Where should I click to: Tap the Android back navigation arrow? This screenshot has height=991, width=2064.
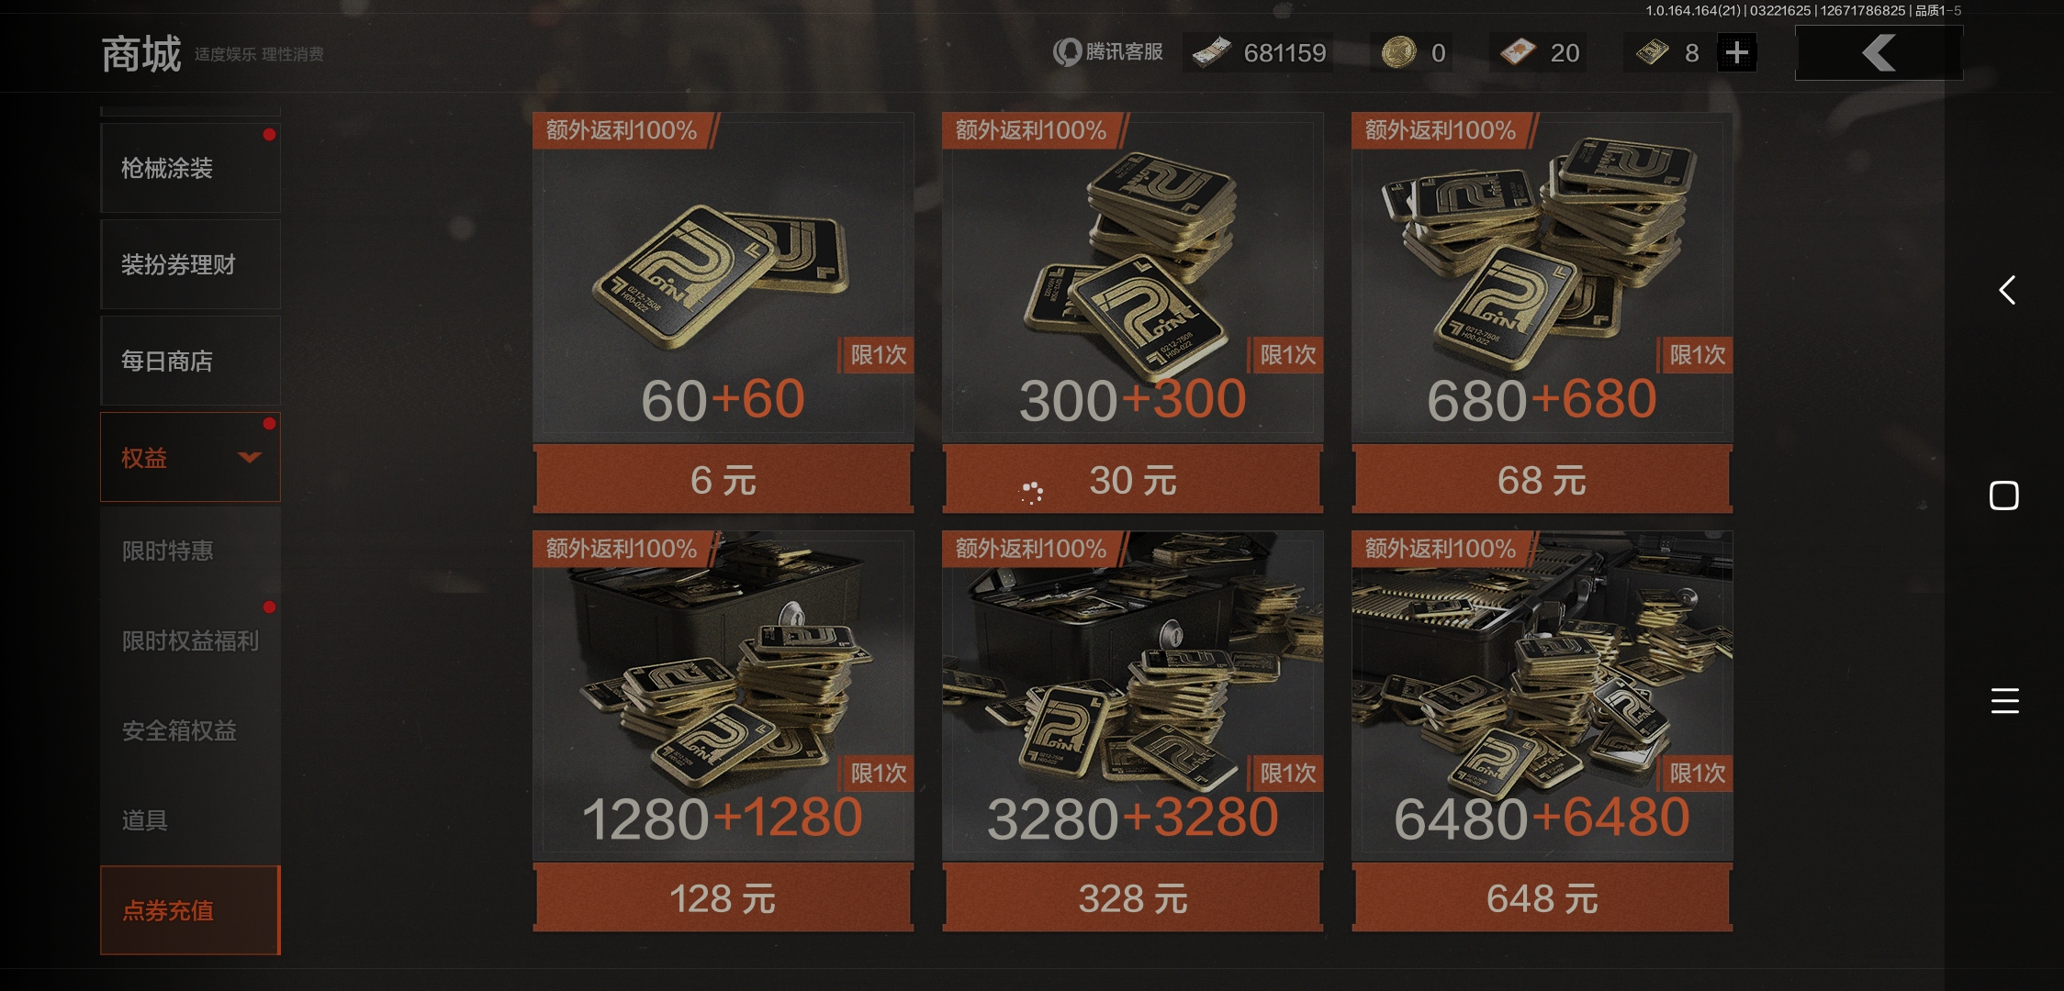(x=2007, y=290)
